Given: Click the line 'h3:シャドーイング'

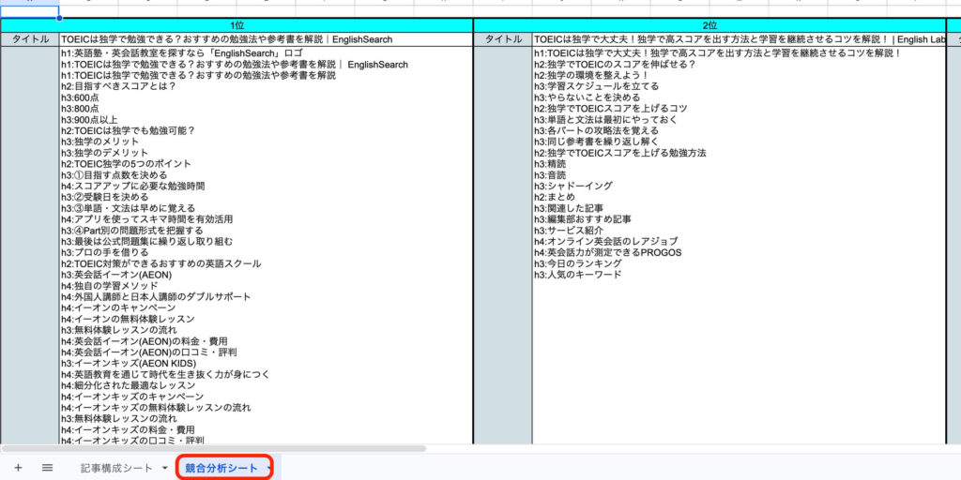Looking at the screenshot, I should [x=573, y=186].
